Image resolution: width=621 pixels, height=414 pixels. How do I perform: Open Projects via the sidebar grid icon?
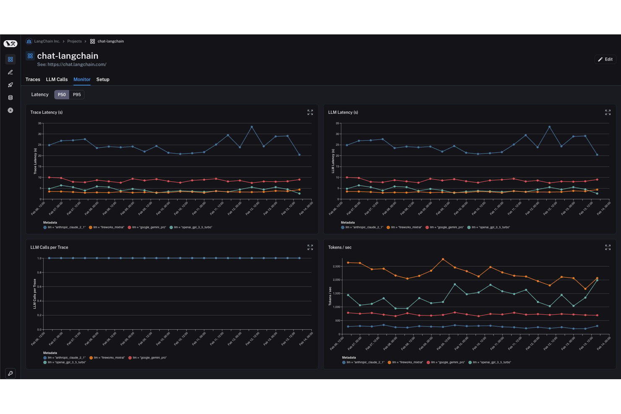[10, 60]
